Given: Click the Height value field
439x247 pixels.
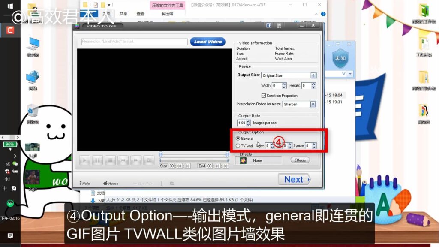Looking at the screenshot, I should pos(307,85).
